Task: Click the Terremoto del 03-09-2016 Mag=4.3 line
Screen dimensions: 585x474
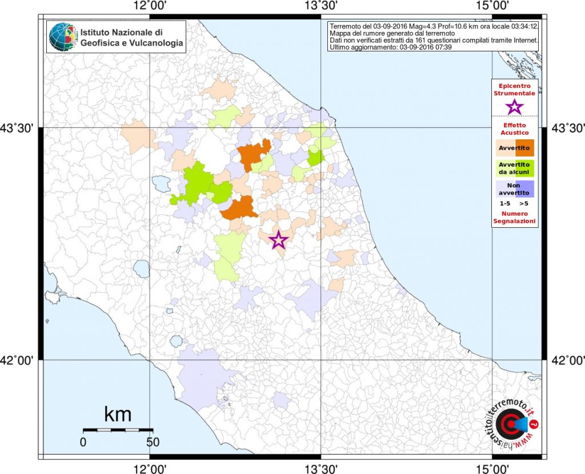Action: pos(434,27)
